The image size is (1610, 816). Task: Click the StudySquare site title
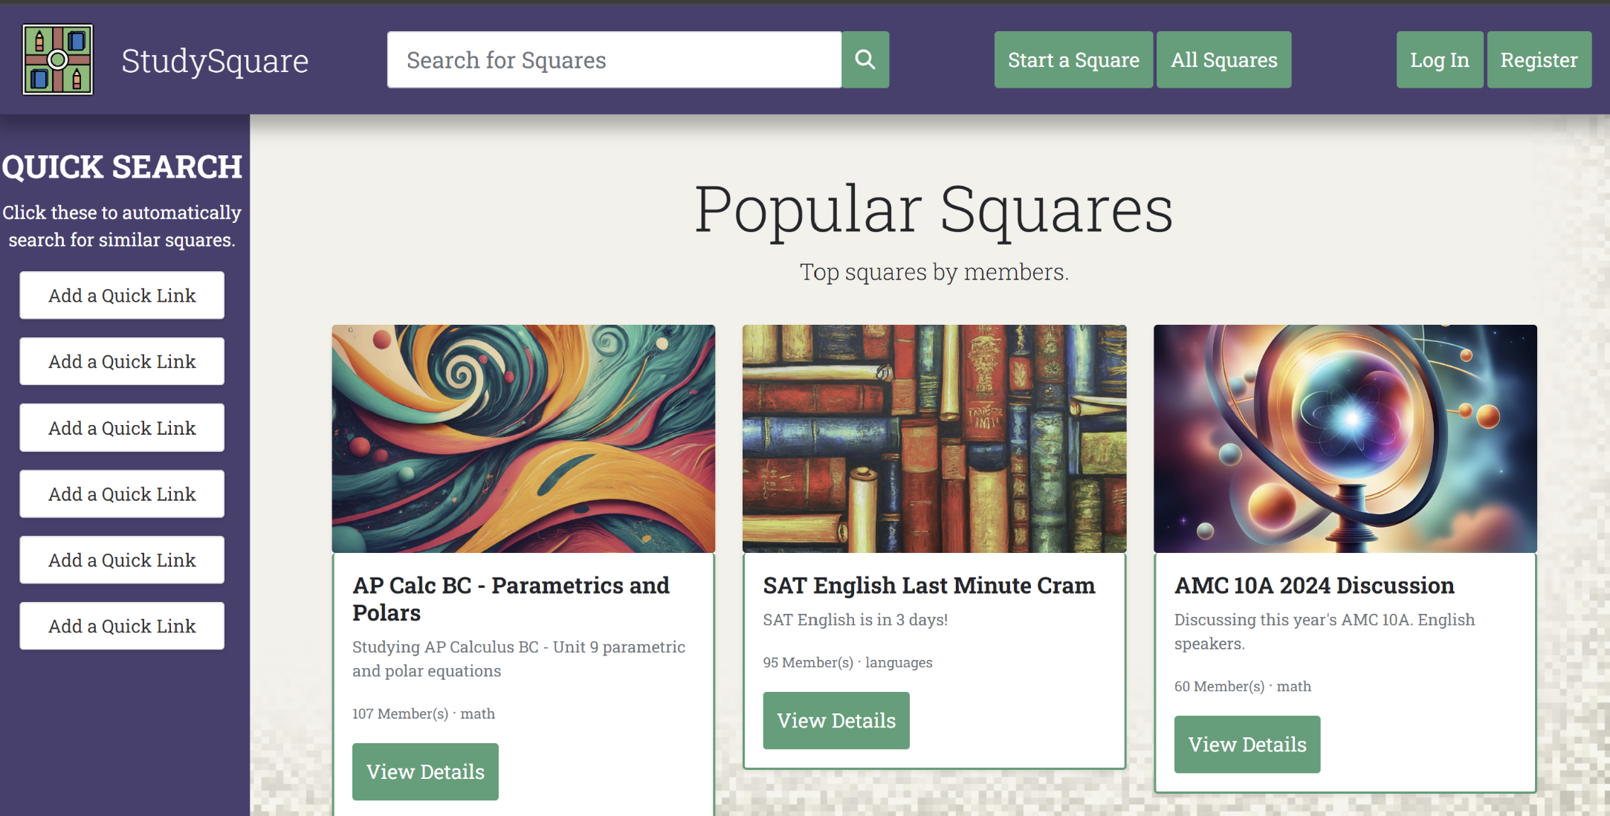click(x=215, y=61)
